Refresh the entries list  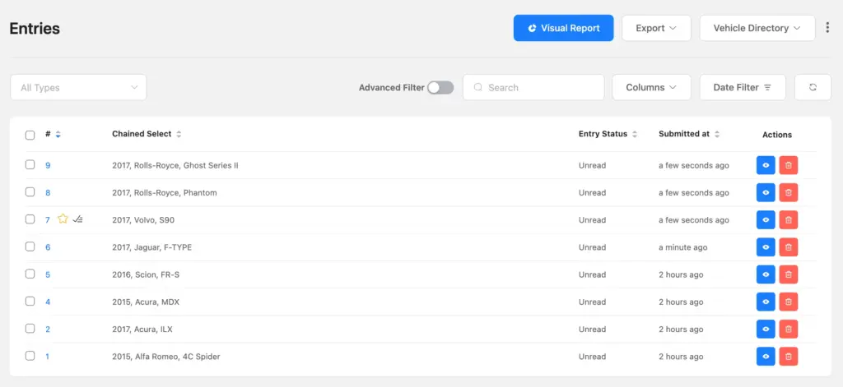click(x=813, y=87)
